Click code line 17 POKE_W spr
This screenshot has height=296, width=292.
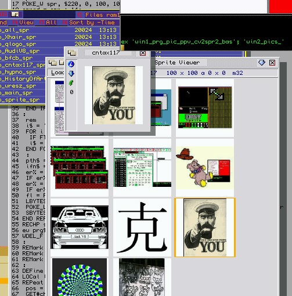pos(66,3)
